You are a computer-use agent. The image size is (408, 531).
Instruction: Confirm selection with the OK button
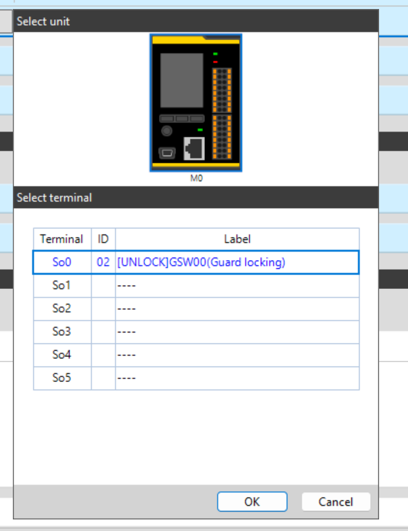[252, 501]
